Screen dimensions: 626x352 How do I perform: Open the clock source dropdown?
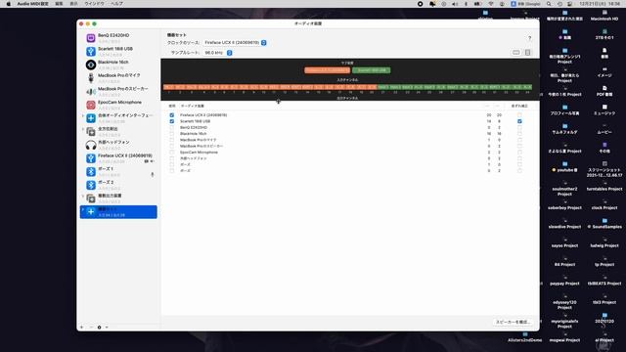(235, 42)
